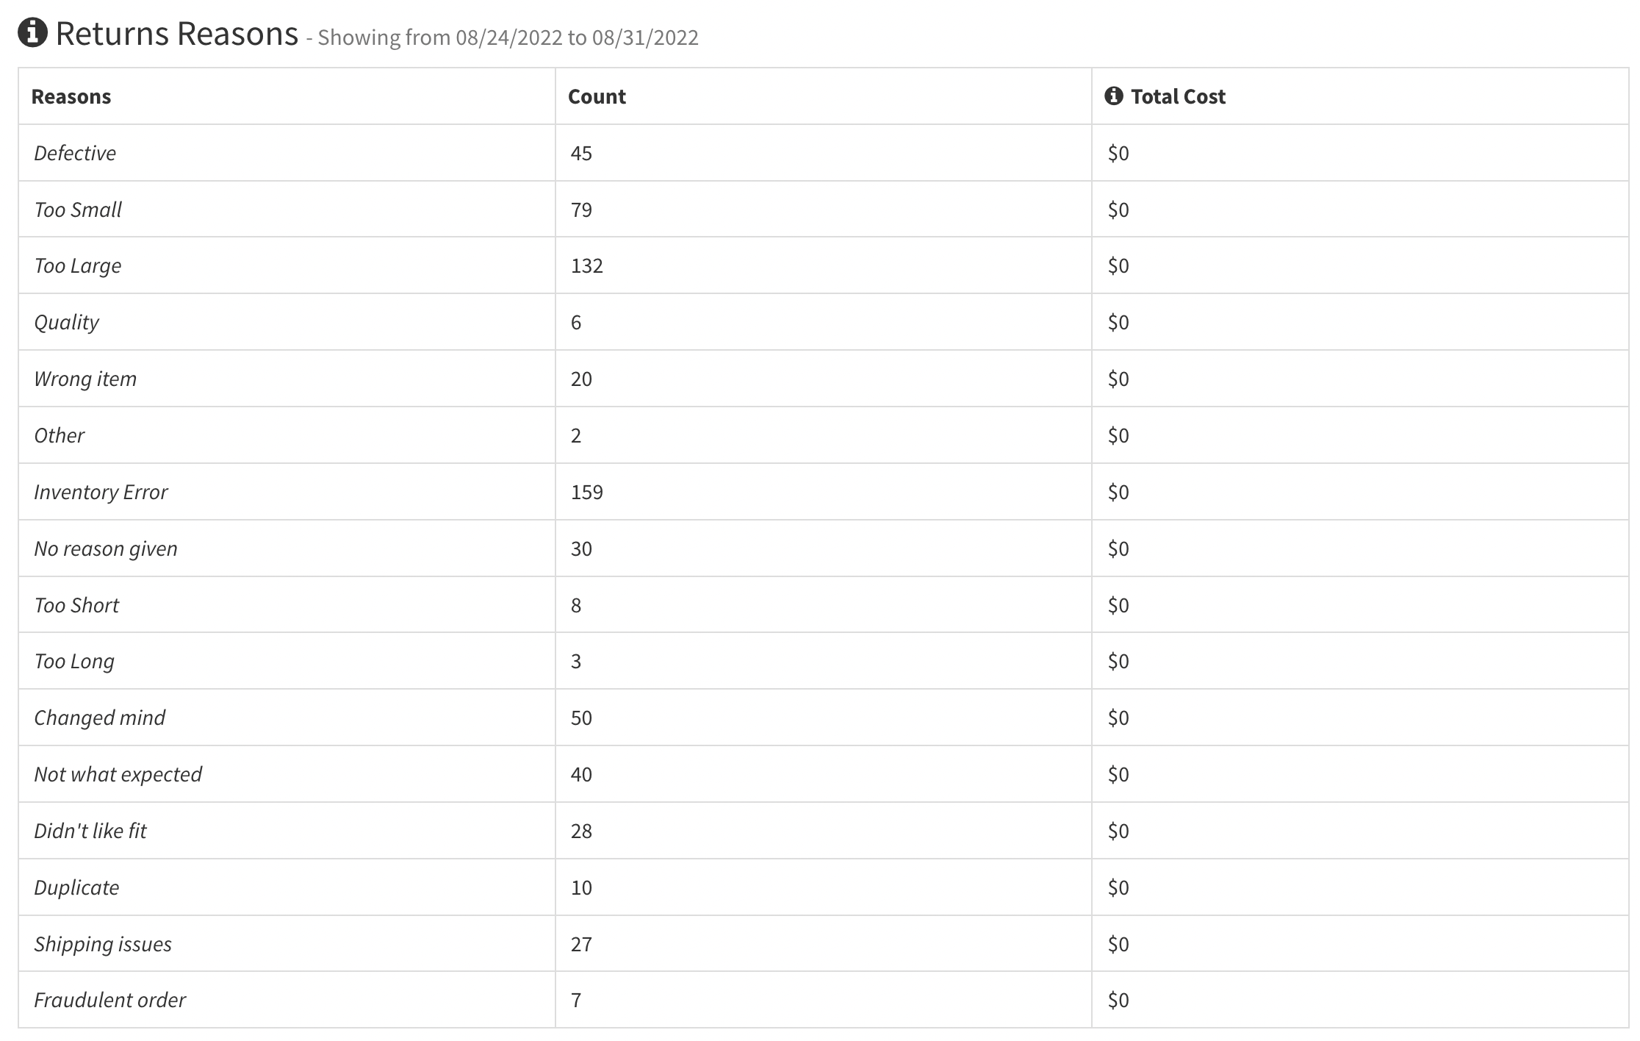Screen dimensions: 1640x1041
Task: Click the Not what expected label
Action: point(118,774)
